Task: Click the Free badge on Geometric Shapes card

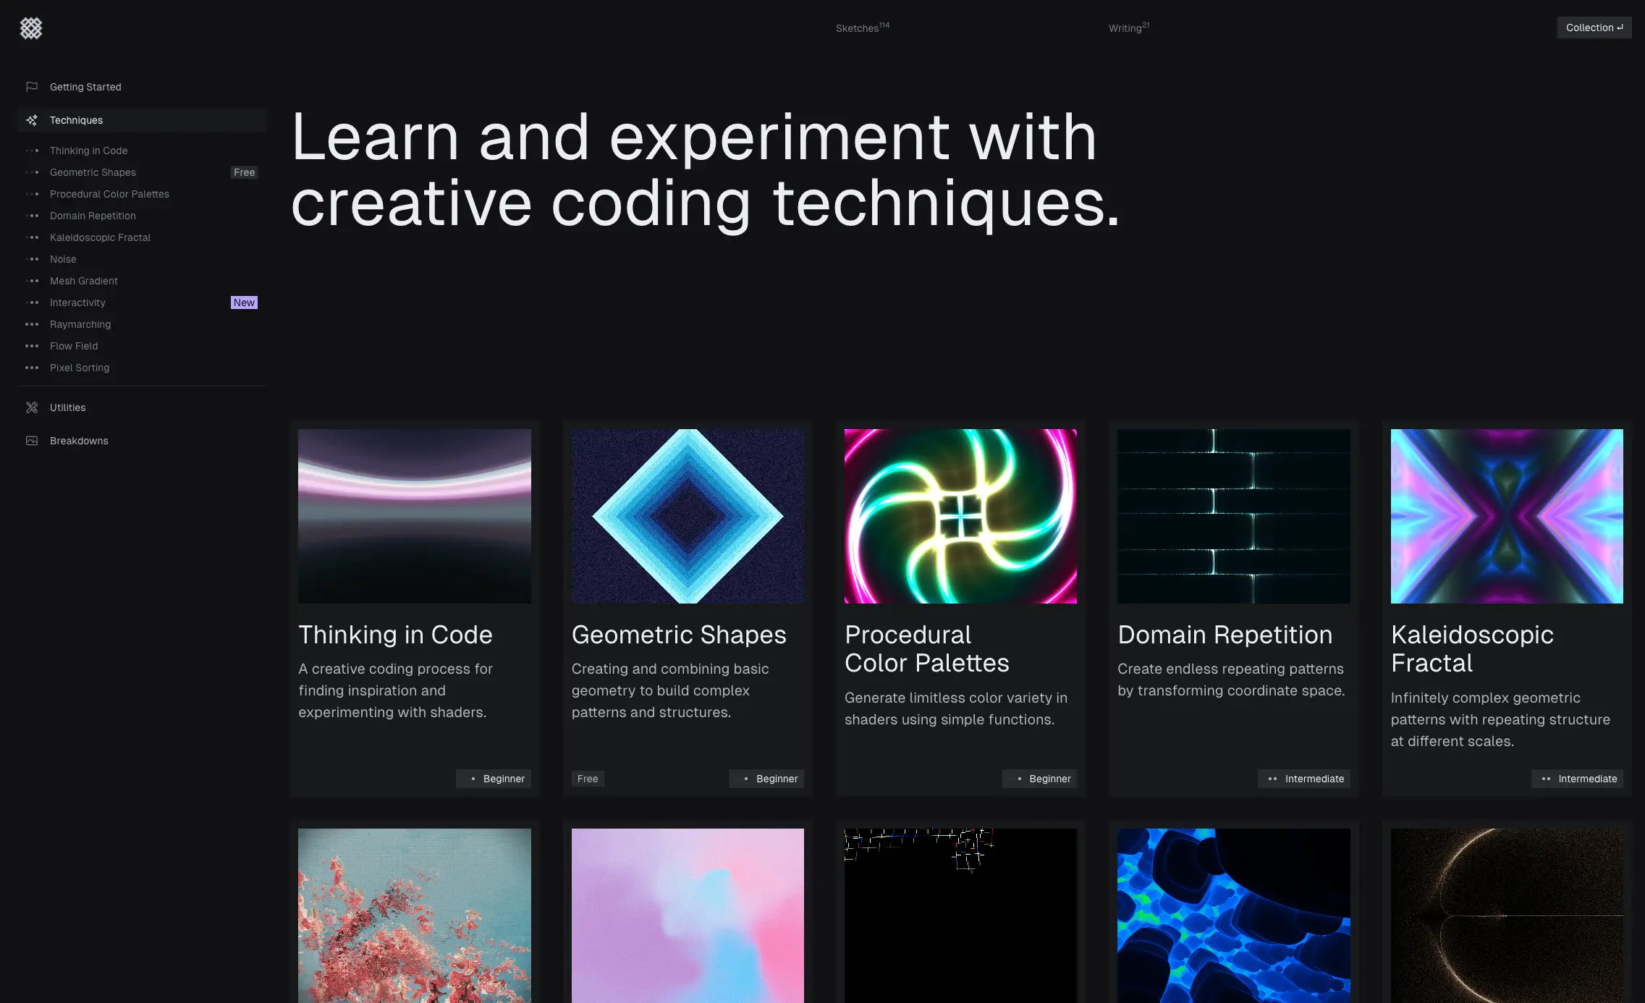Action: point(587,779)
